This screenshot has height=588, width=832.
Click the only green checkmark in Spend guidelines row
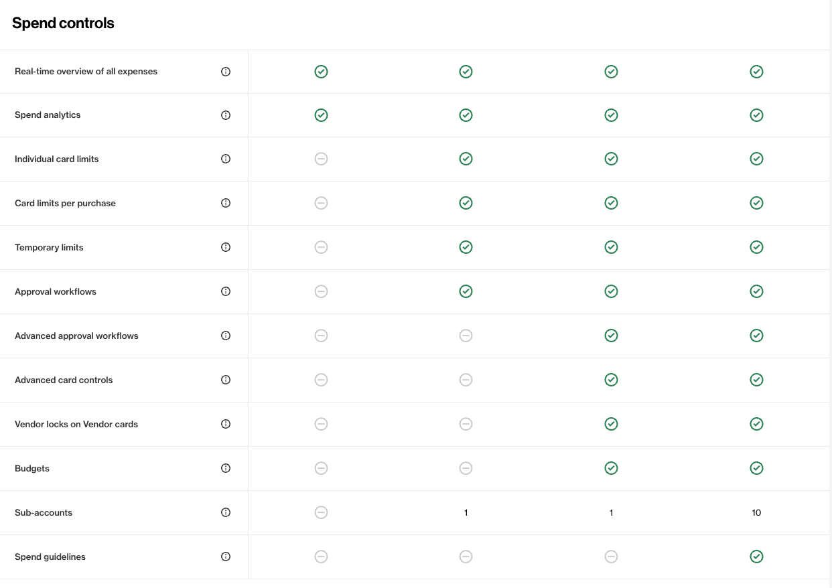[756, 557]
